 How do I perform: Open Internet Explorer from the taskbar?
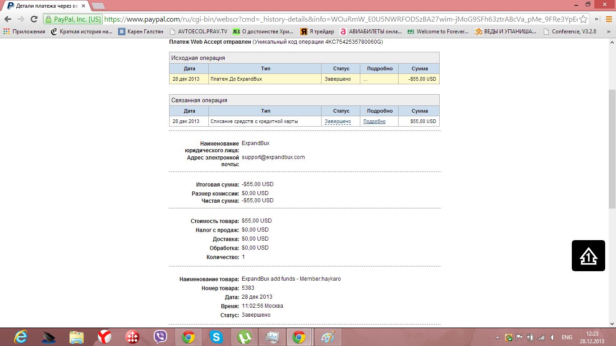(21, 337)
